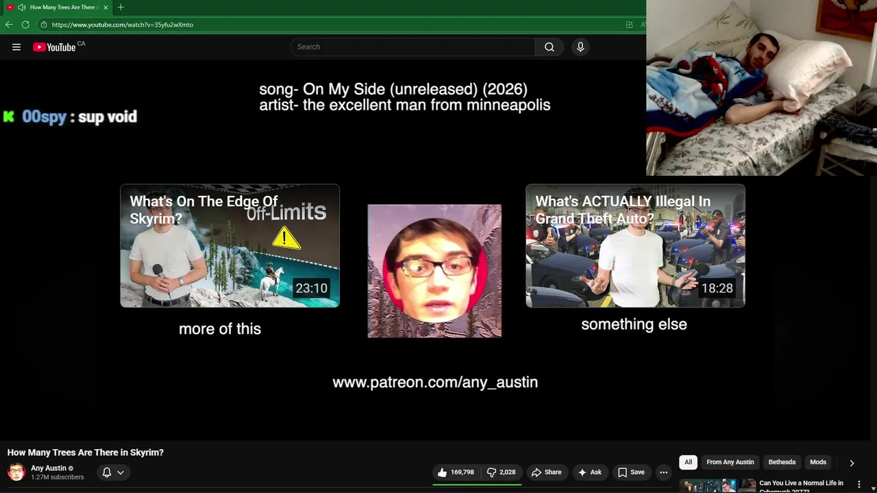Open the Cyberpunk recommended video thumbnail
The width and height of the screenshot is (877, 493).
coord(717,485)
